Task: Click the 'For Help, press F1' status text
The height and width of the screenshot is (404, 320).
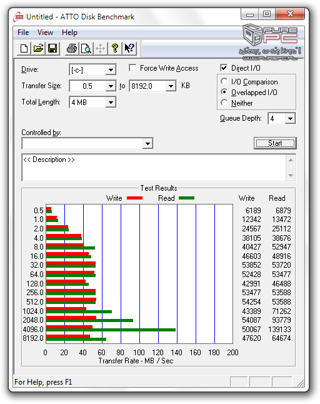Action: click(x=43, y=382)
